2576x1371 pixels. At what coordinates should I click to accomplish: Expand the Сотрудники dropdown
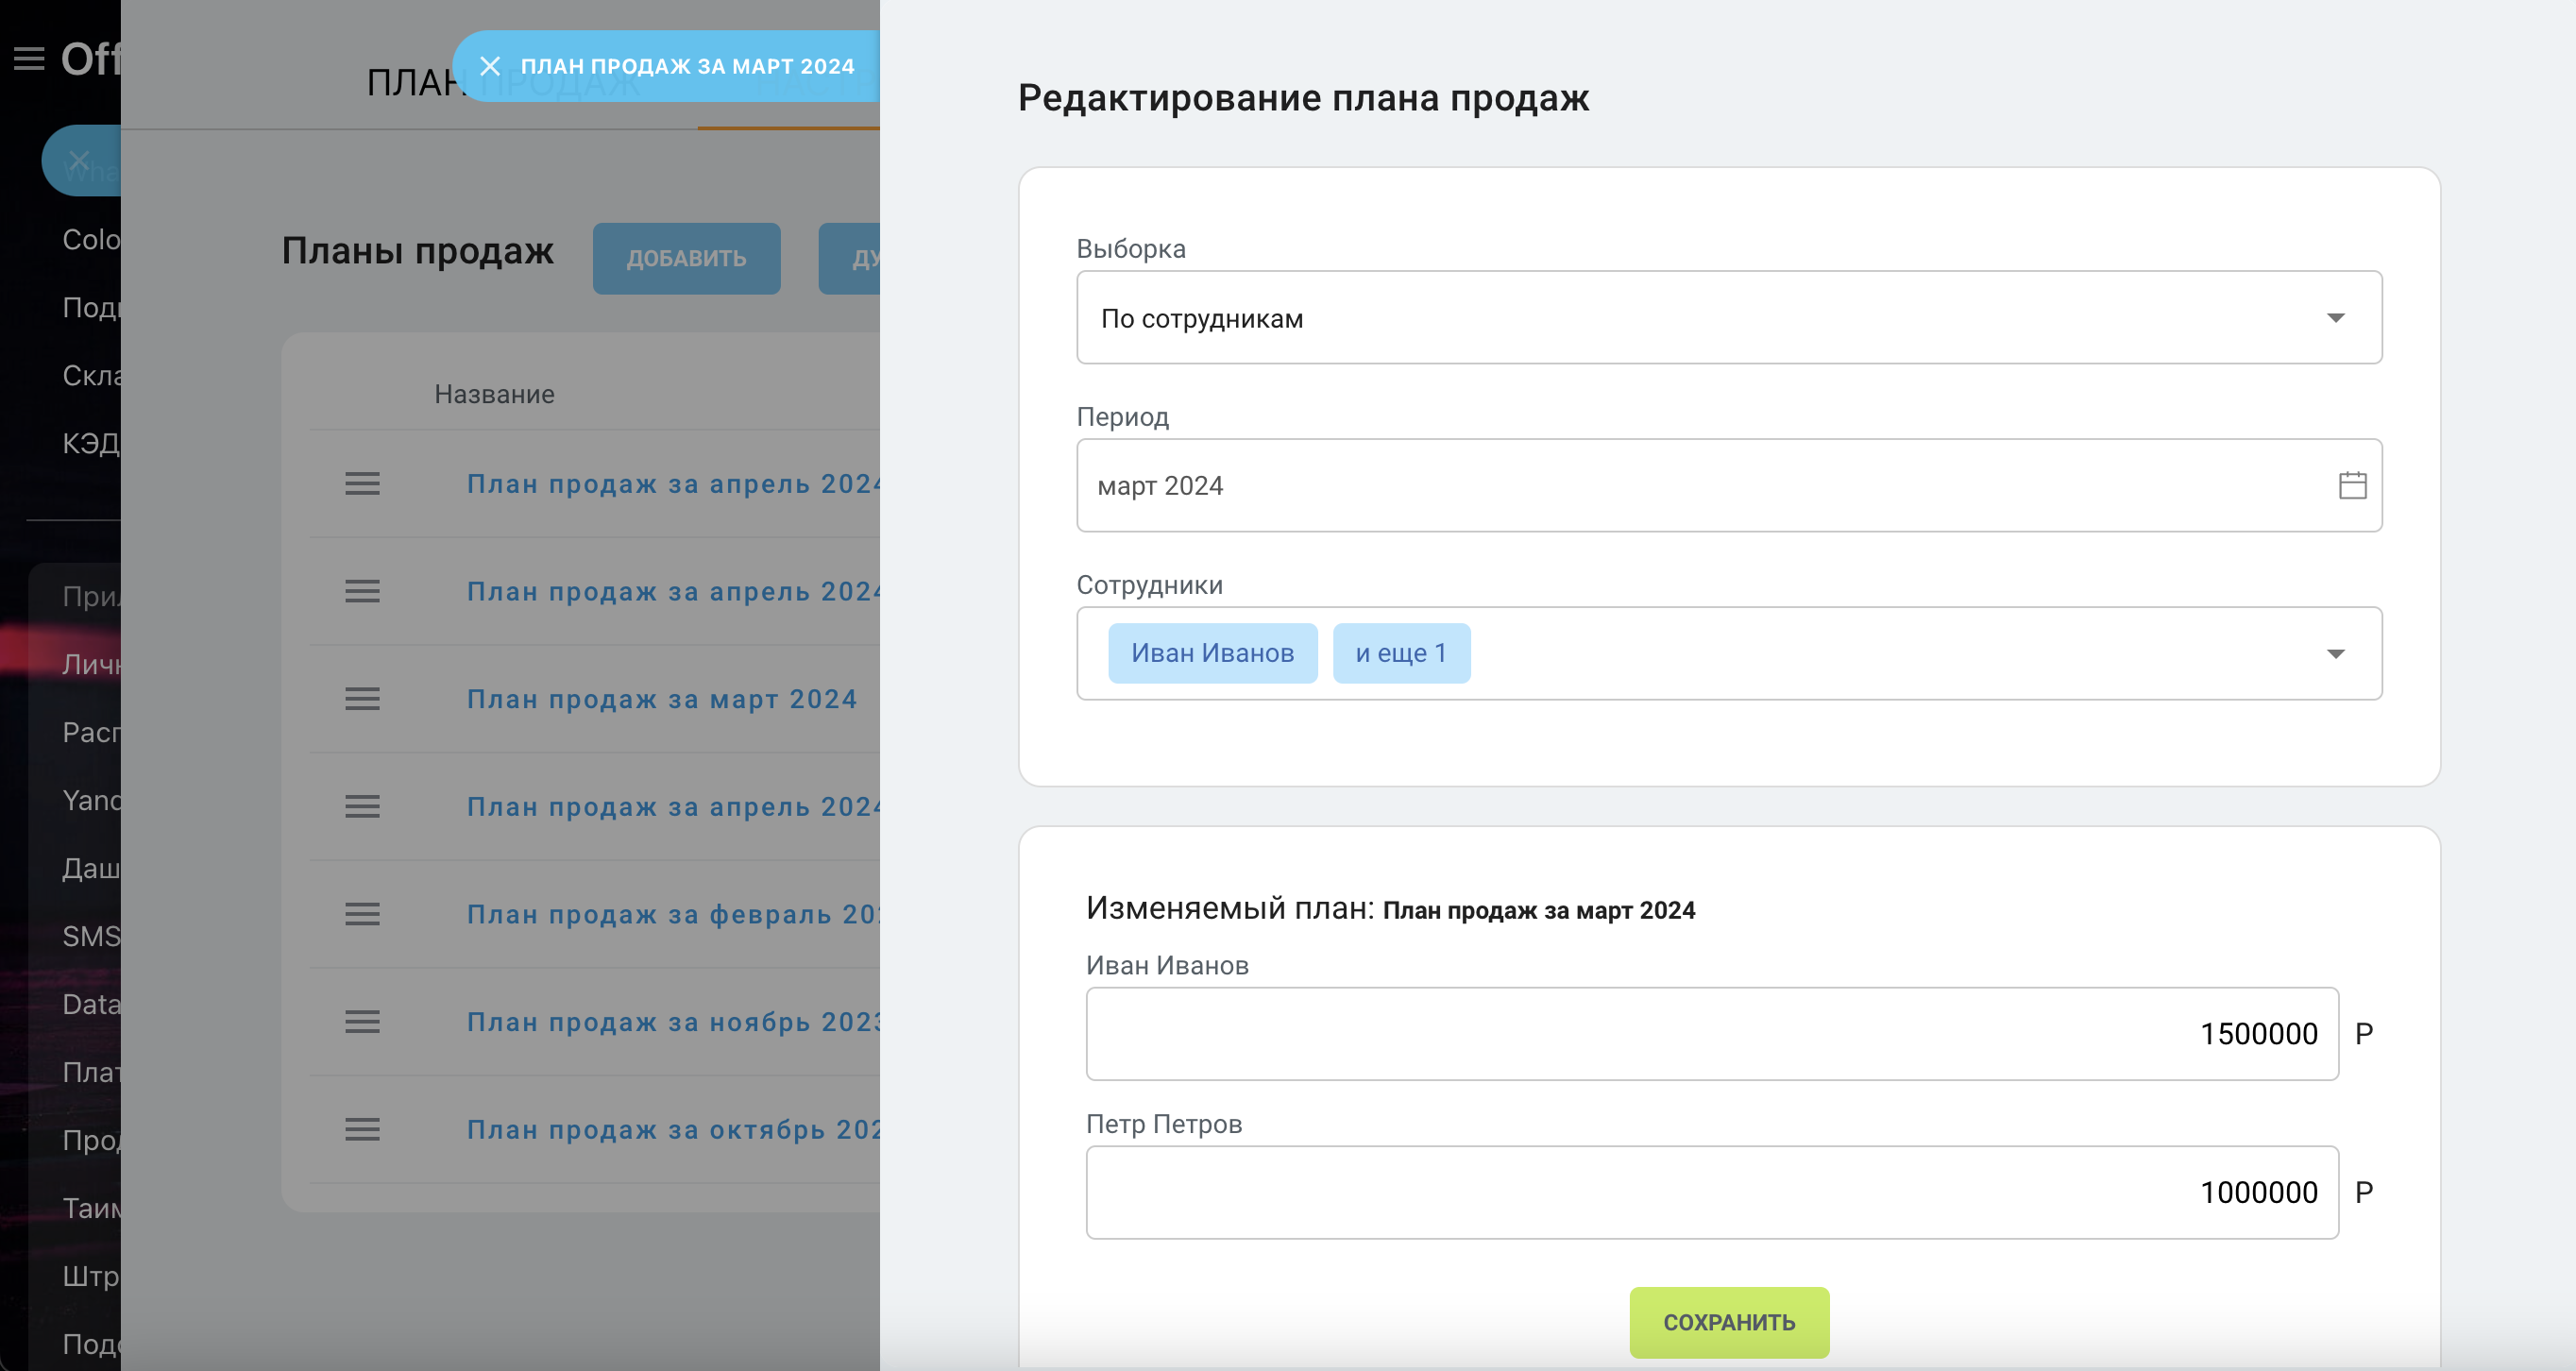tap(2336, 653)
